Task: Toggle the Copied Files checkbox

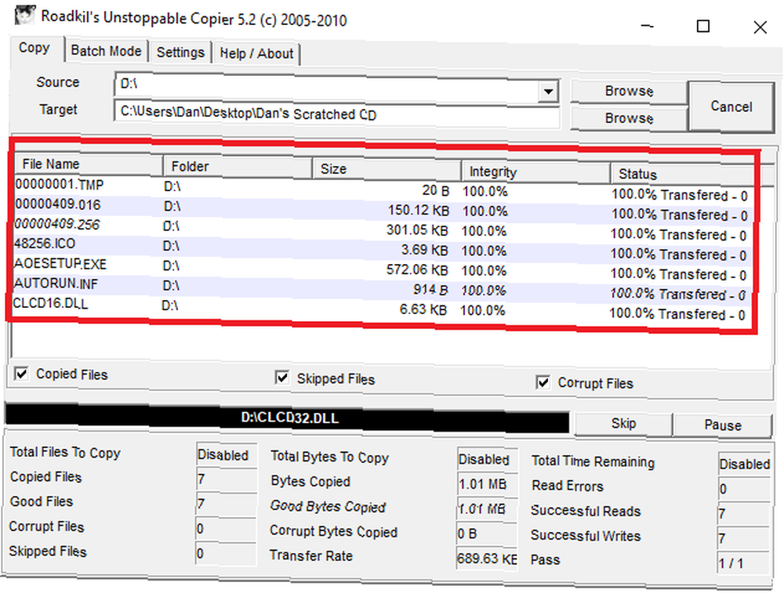Action: pos(21,373)
